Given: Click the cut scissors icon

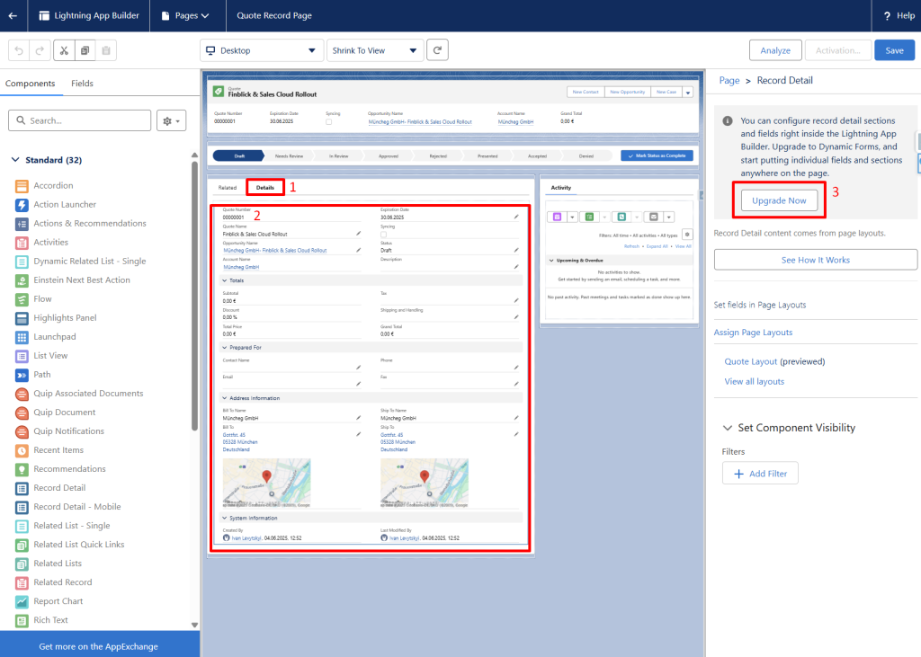Looking at the screenshot, I should pos(64,50).
